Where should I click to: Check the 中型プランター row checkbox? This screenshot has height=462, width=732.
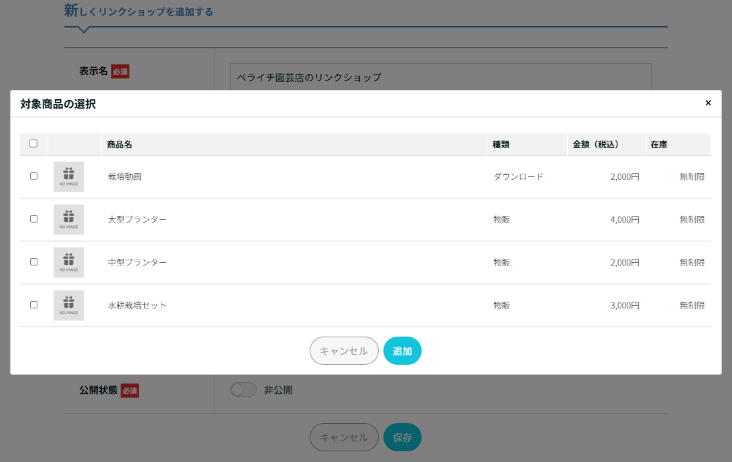click(34, 262)
